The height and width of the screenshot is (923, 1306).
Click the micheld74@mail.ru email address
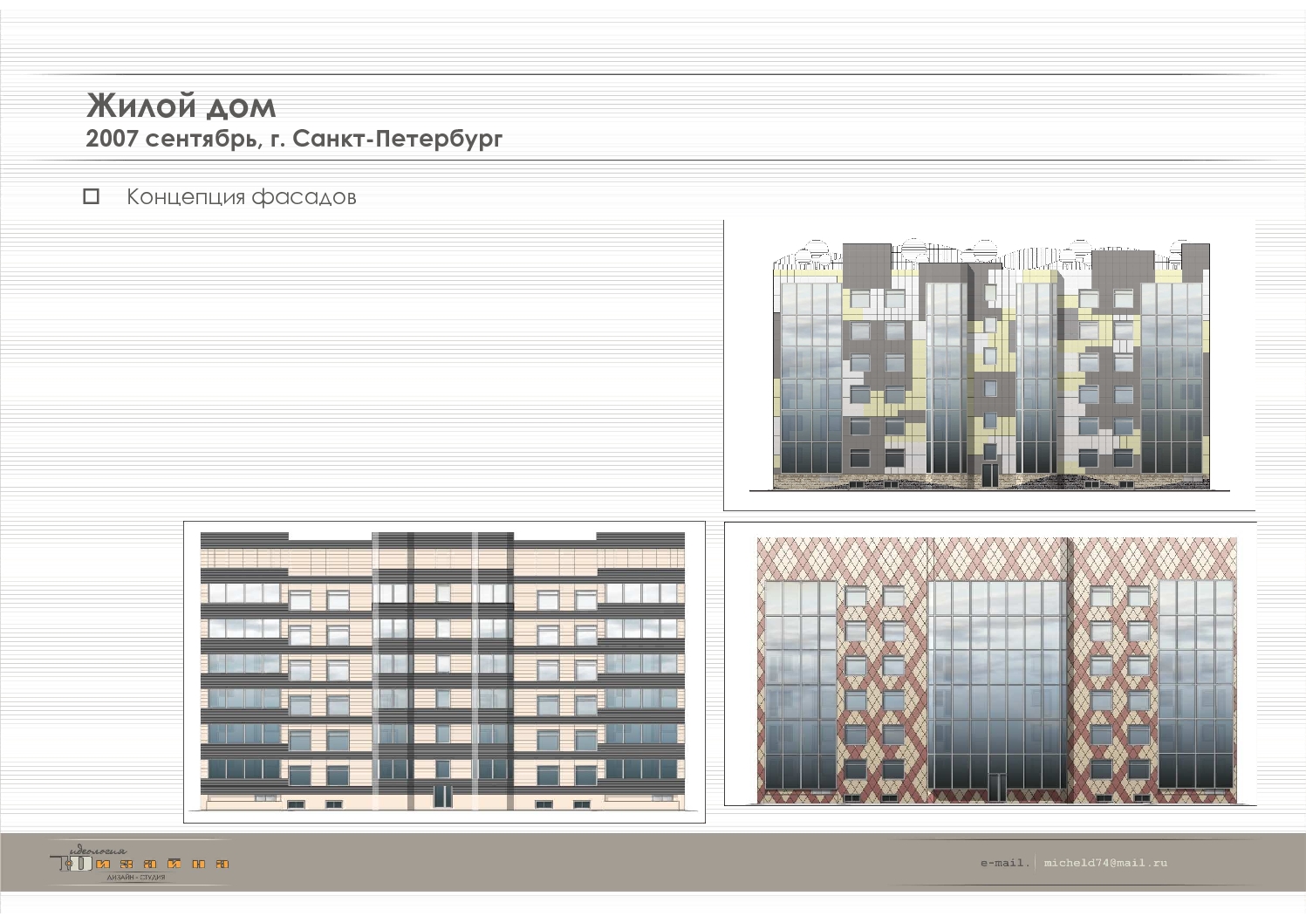1105,863
